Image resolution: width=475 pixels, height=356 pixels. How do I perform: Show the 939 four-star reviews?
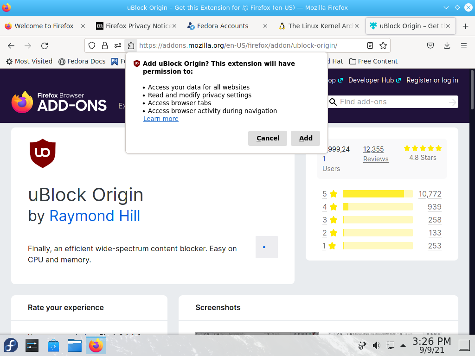(x=434, y=207)
